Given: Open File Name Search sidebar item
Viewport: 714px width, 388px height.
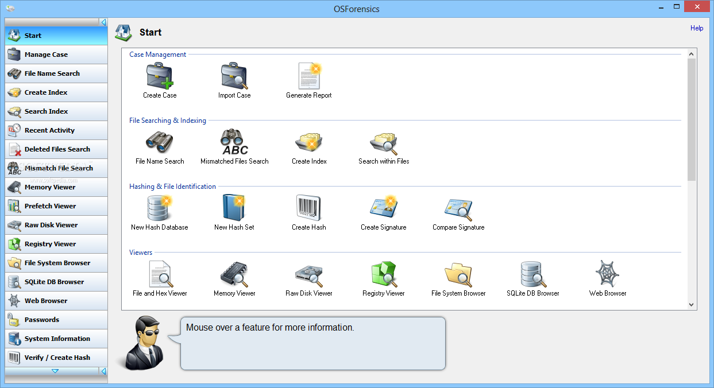Looking at the screenshot, I should pyautogui.click(x=56, y=73).
